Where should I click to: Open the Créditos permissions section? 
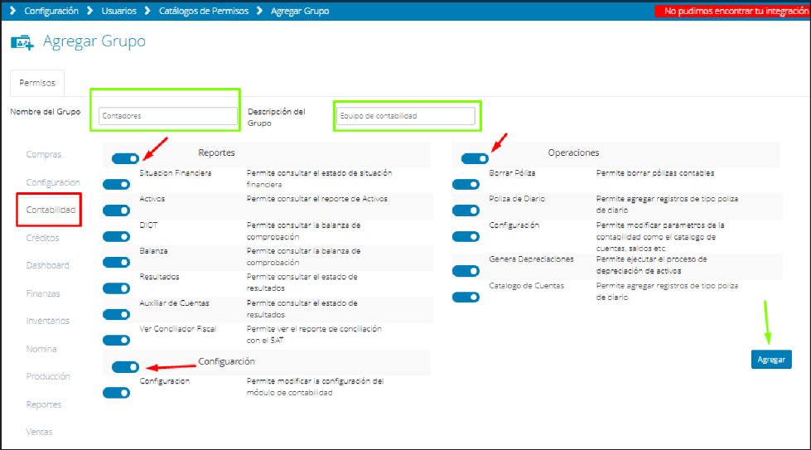42,238
